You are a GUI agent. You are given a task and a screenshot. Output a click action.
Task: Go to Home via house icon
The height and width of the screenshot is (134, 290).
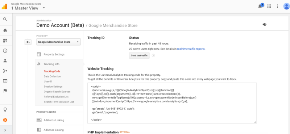click(x=5, y=30)
